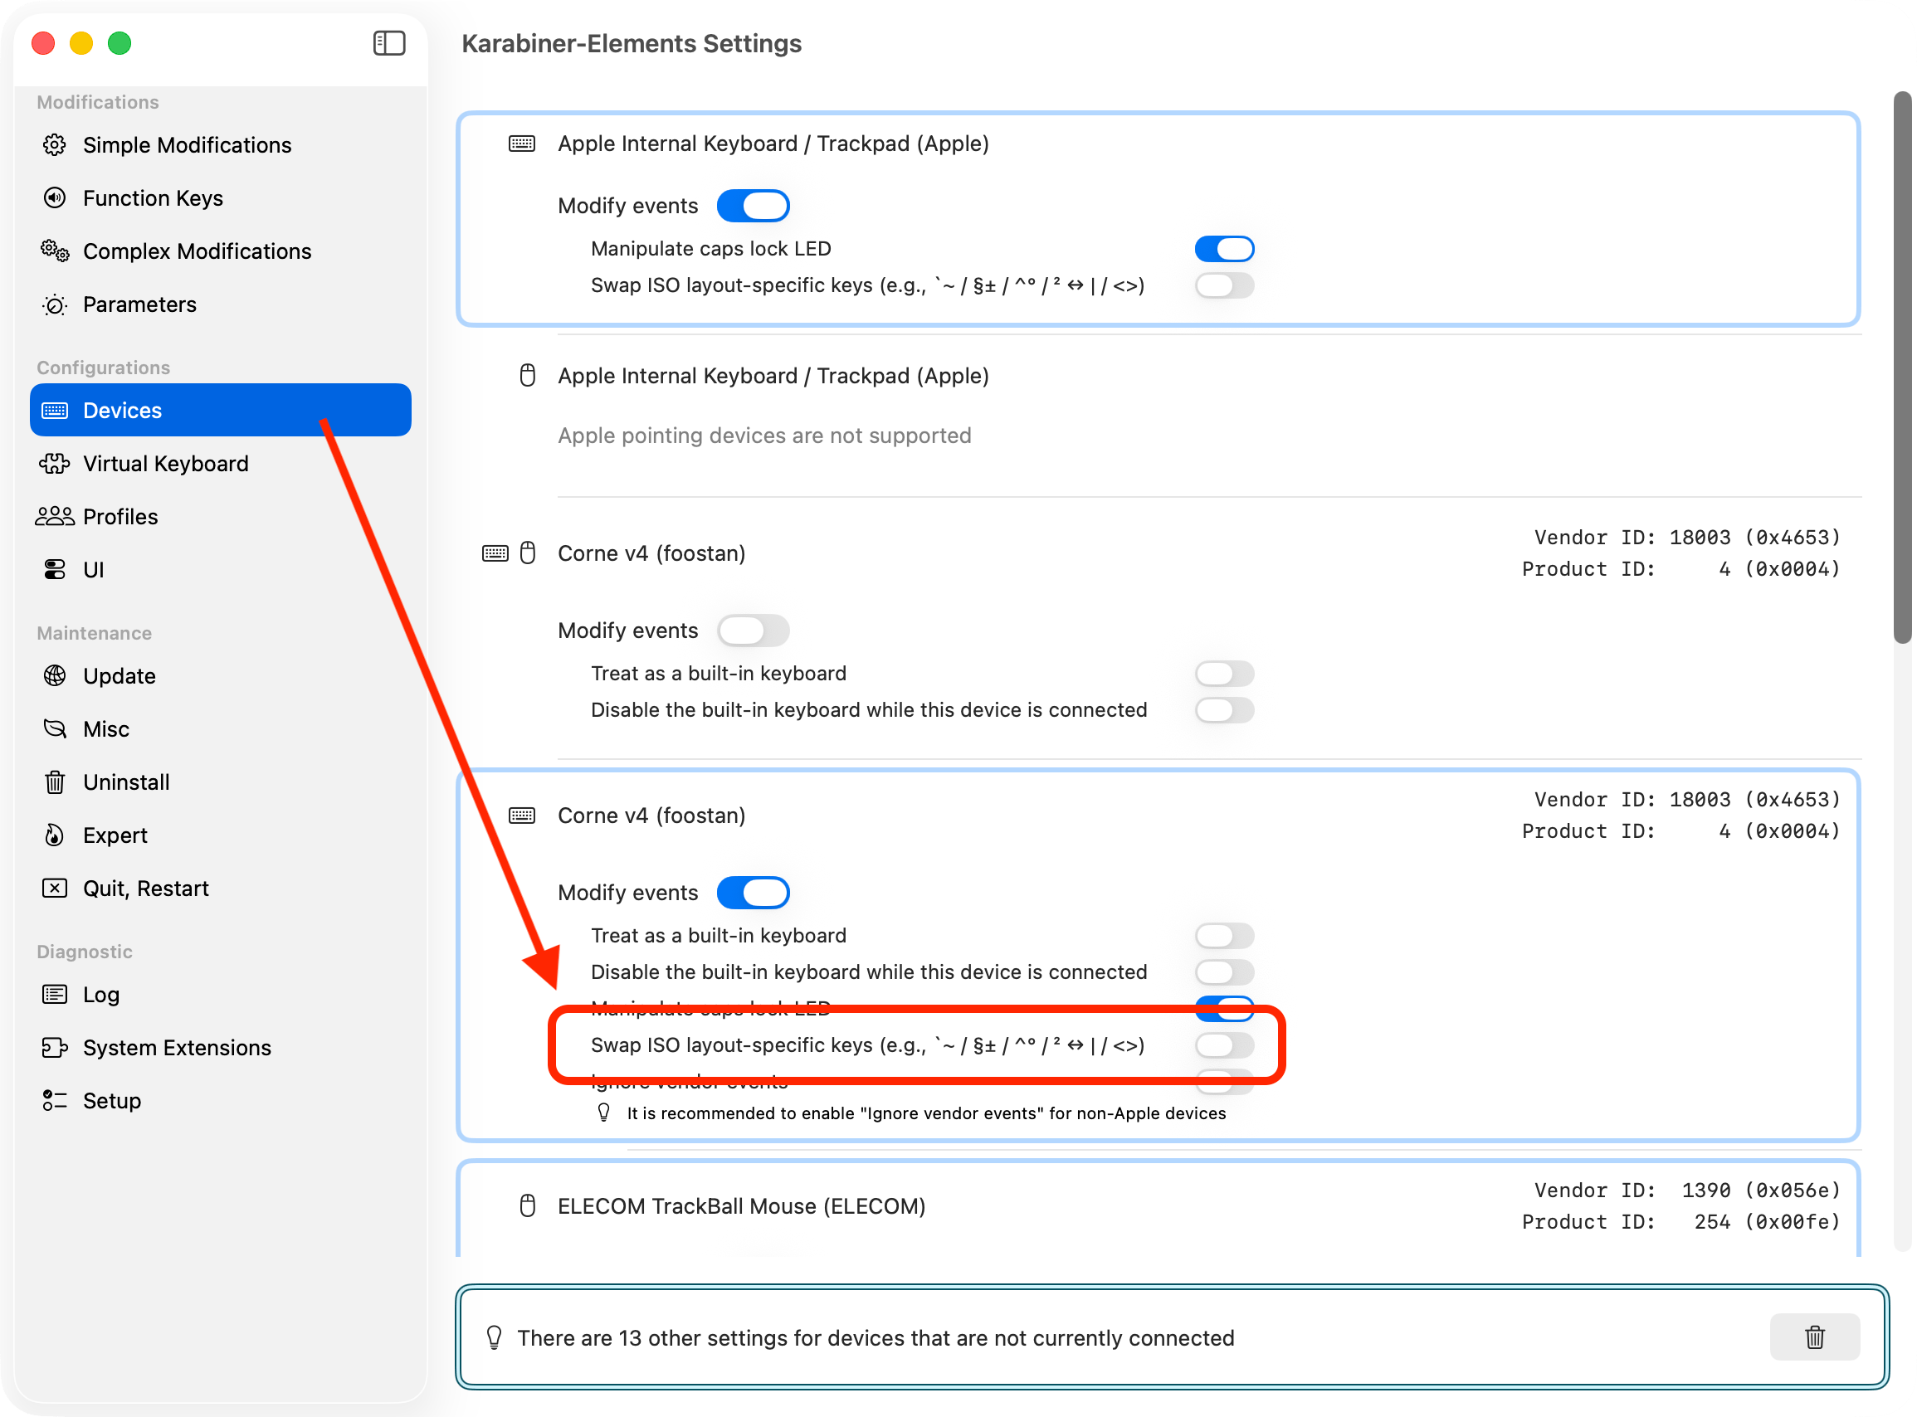Click the "Modifications" section header
This screenshot has height=1417, width=1917.
coord(98,102)
